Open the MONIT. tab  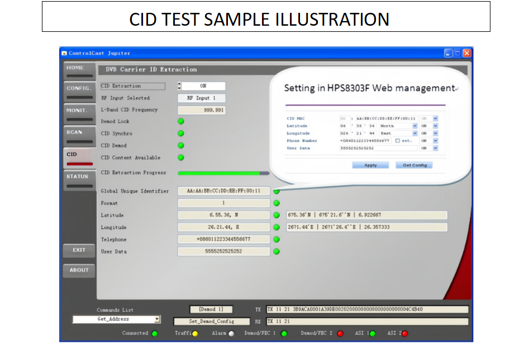click(x=79, y=113)
